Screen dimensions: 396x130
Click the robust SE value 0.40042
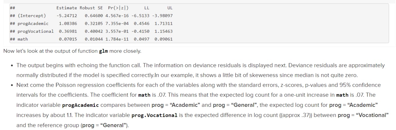pos(94,31)
